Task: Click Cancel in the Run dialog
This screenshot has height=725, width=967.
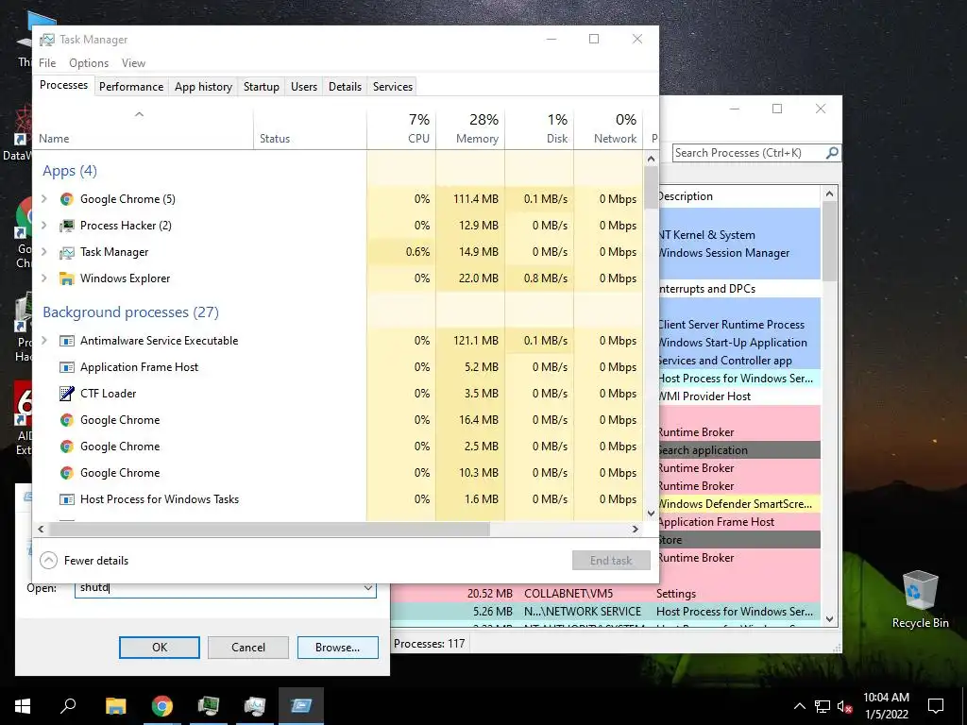Action: tap(248, 648)
